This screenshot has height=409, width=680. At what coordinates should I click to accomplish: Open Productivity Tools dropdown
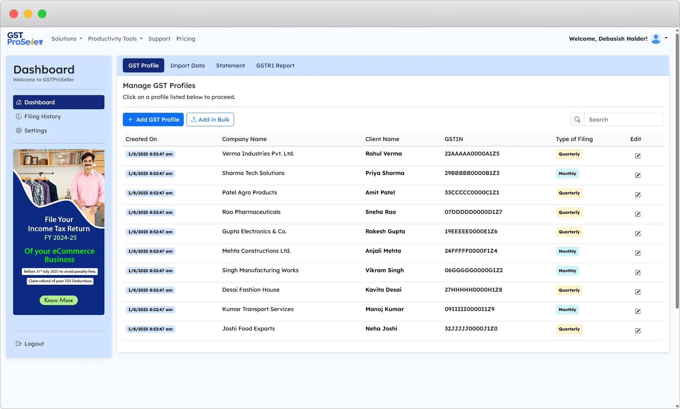point(115,39)
